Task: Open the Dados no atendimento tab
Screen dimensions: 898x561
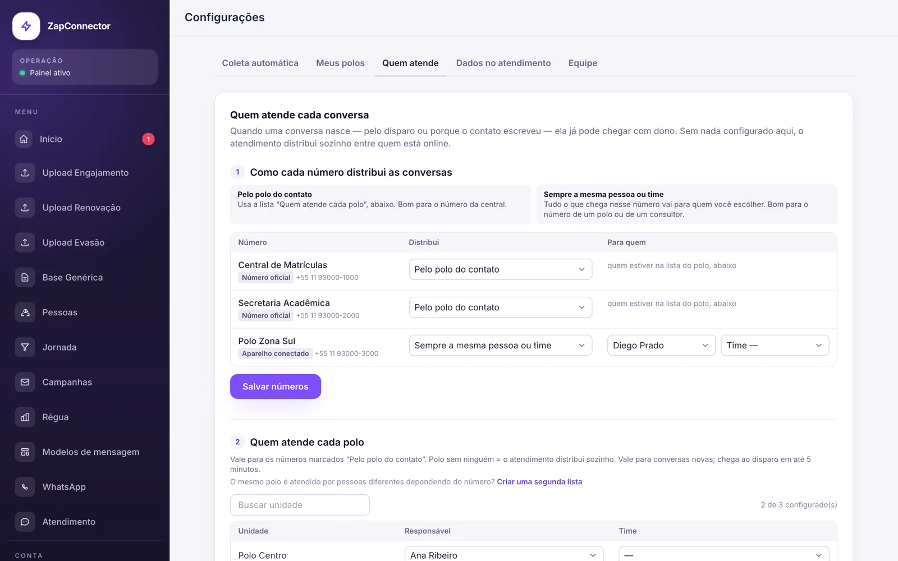Action: 503,63
